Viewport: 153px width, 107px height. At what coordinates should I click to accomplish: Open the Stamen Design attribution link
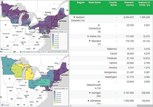36,52
